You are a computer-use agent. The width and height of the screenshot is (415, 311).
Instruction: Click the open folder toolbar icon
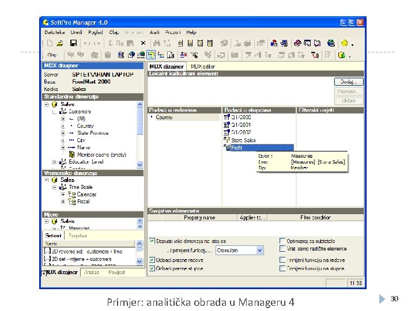pos(60,43)
